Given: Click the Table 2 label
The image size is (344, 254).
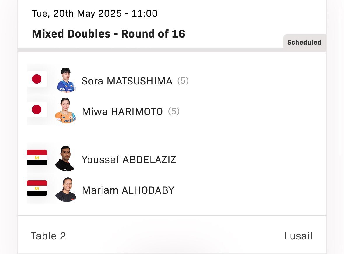Looking at the screenshot, I should point(48,236).
